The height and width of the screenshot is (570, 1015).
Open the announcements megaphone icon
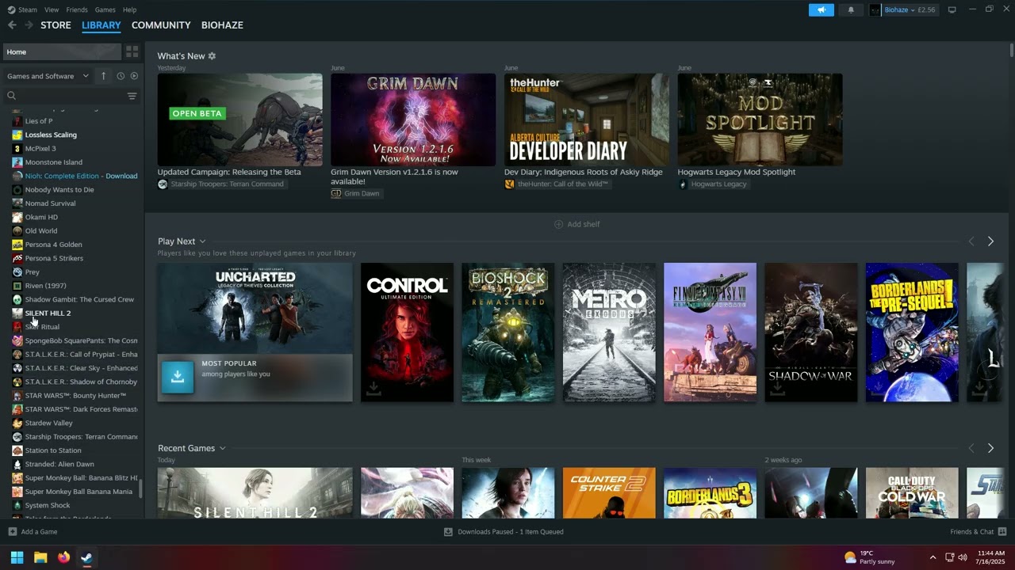822,9
